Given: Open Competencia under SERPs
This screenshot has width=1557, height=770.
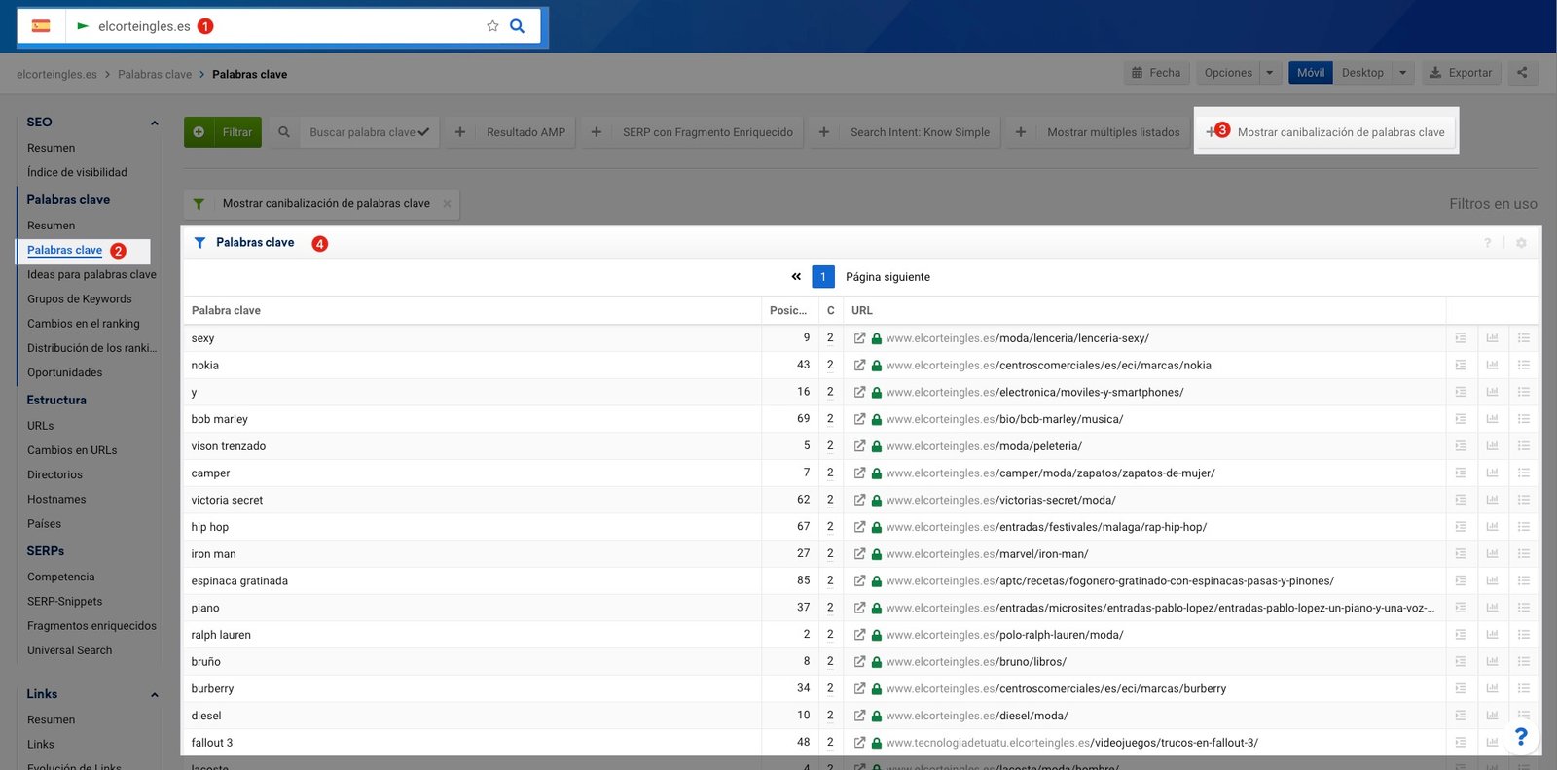Looking at the screenshot, I should [x=61, y=577].
